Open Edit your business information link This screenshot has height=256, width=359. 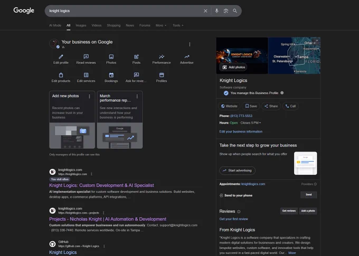241,131
